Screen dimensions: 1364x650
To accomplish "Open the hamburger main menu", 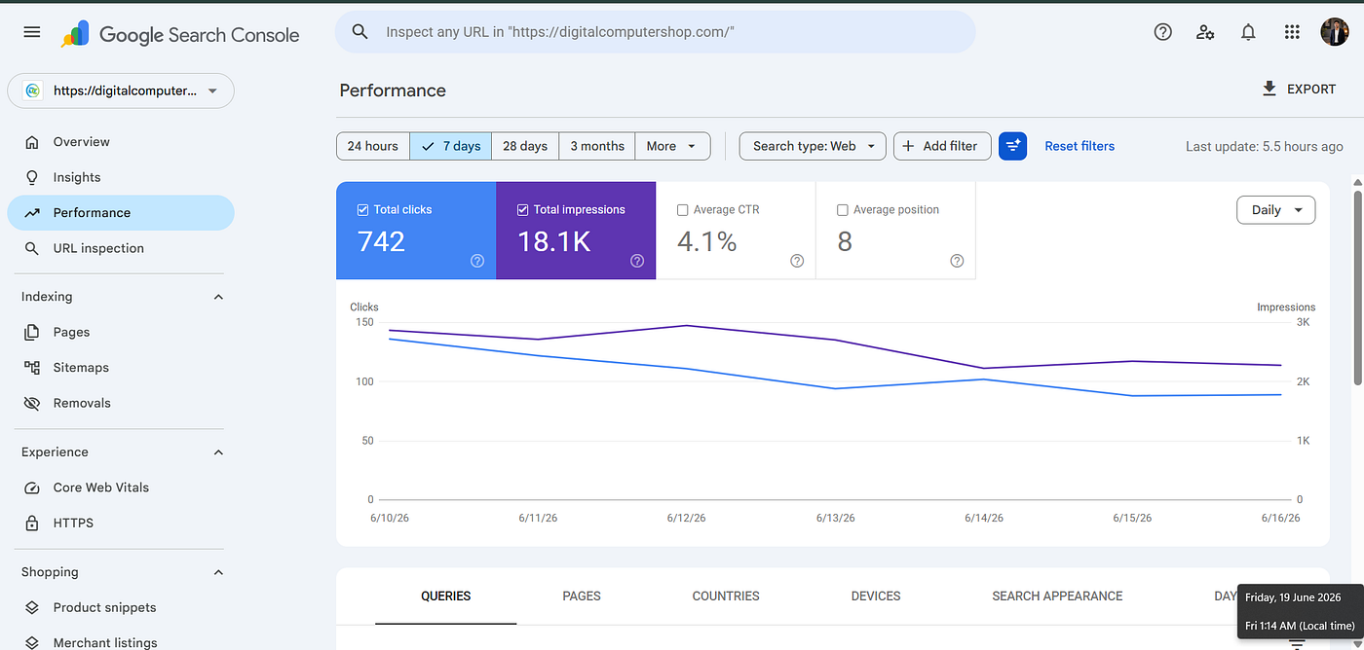I will point(32,32).
